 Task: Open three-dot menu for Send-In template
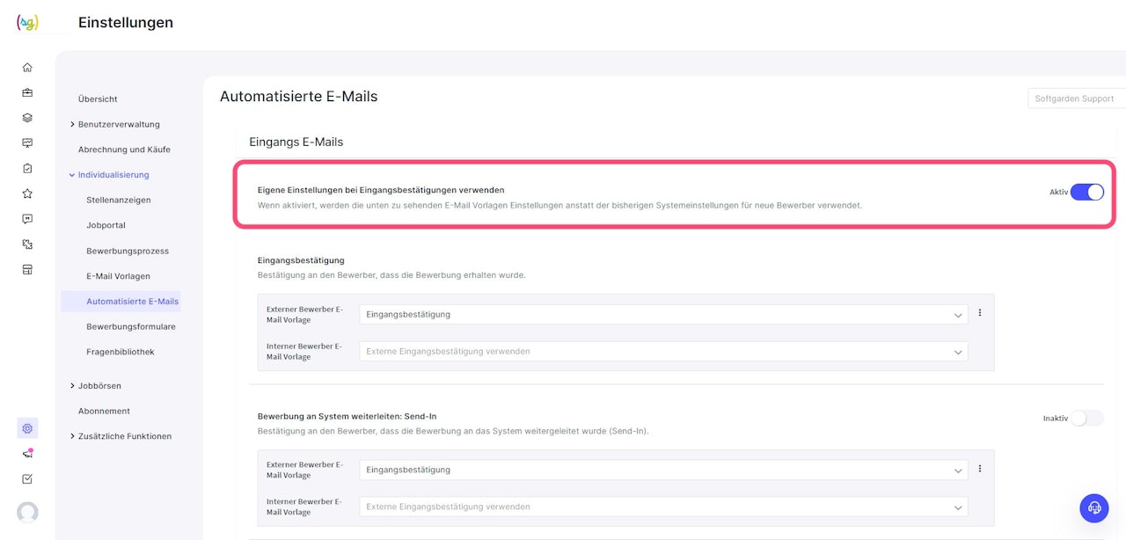980,470
